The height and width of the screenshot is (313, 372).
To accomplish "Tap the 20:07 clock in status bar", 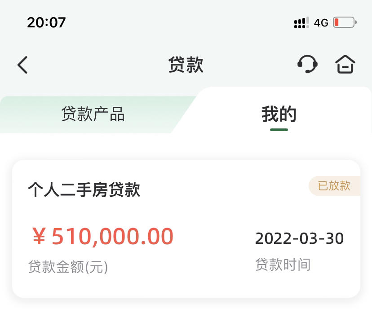I will (x=46, y=22).
